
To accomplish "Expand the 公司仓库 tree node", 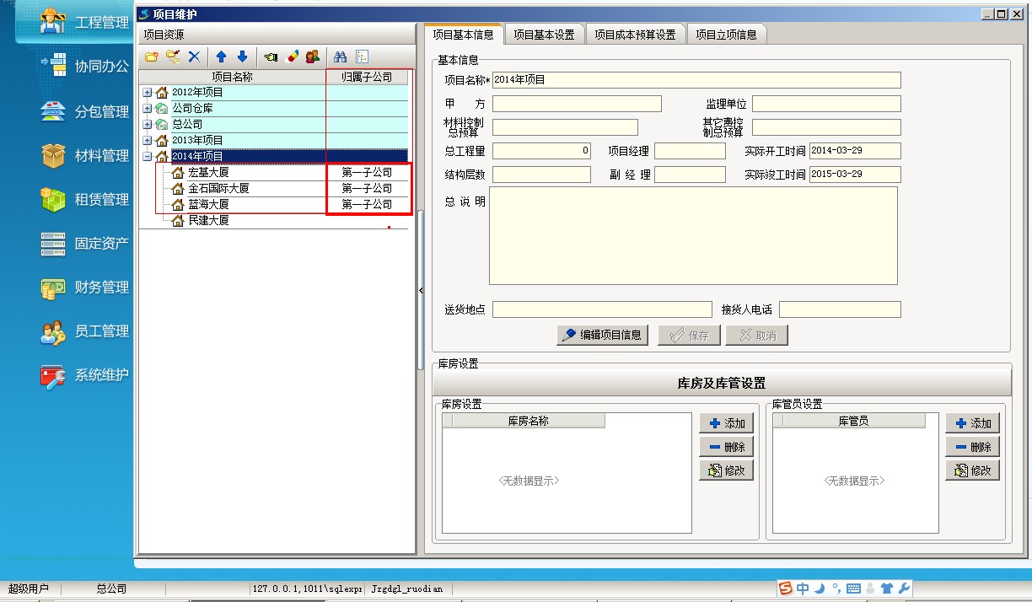I will tap(147, 109).
